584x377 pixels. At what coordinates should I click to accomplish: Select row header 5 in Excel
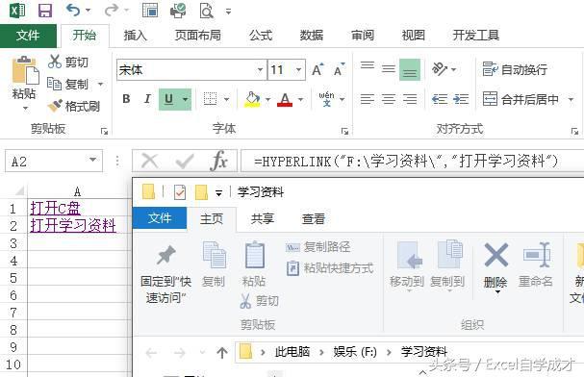pyautogui.click(x=13, y=278)
